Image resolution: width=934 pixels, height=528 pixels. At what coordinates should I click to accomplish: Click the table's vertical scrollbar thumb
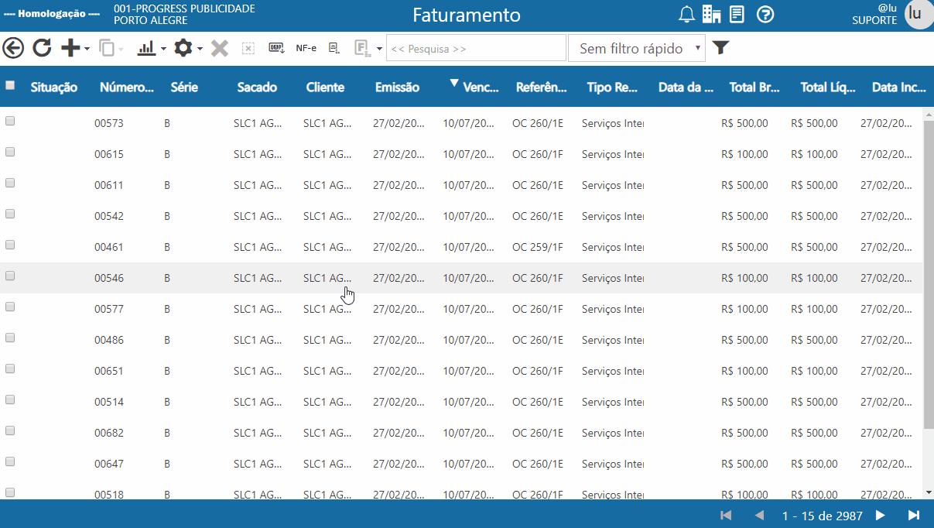pyautogui.click(x=929, y=275)
